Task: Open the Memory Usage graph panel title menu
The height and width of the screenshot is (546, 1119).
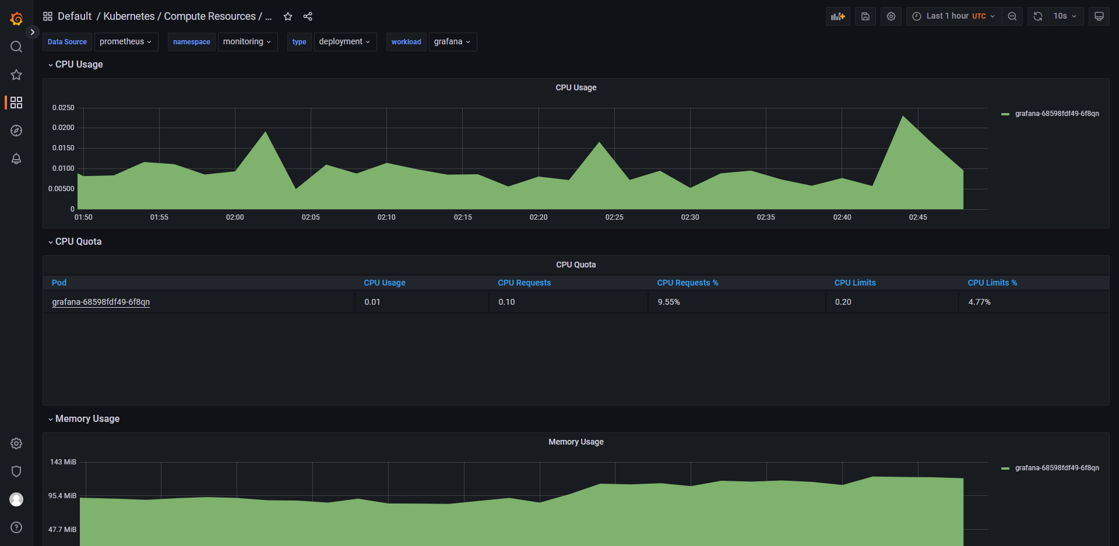Action: click(576, 442)
